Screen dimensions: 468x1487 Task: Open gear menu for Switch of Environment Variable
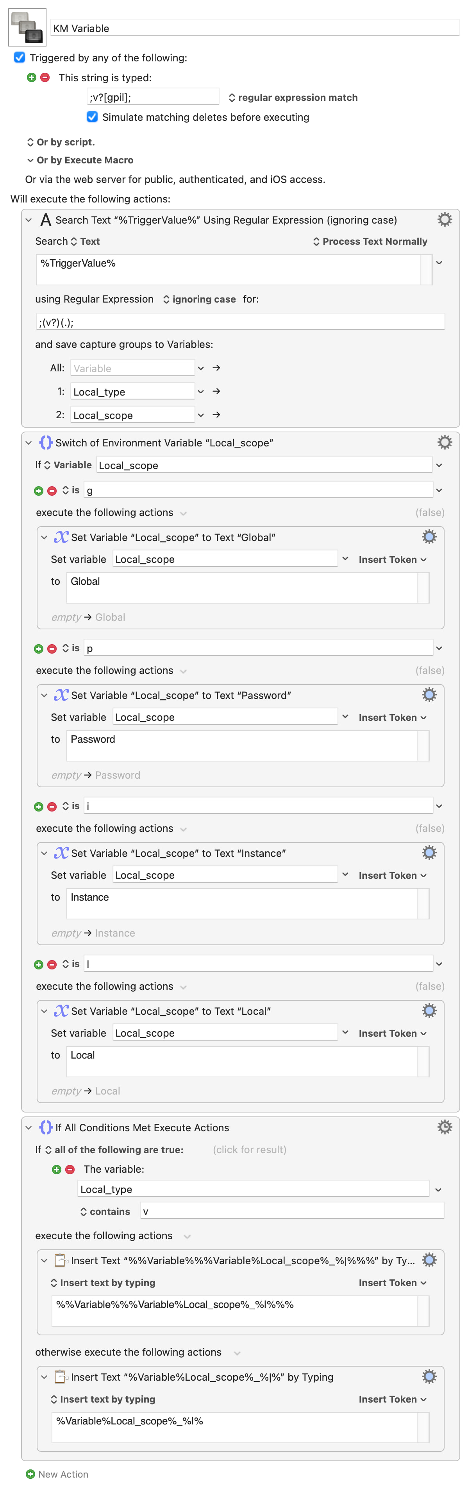point(444,442)
